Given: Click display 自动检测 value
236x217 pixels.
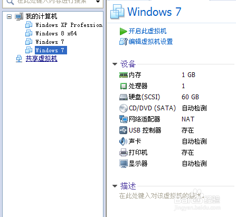Looking at the screenshot, I should pos(194,164).
